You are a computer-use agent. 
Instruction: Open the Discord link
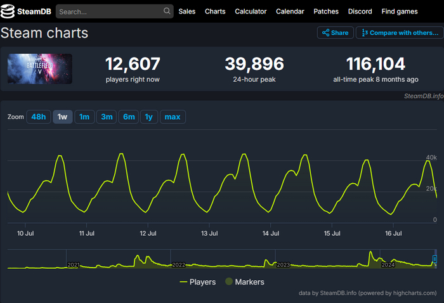pos(360,11)
